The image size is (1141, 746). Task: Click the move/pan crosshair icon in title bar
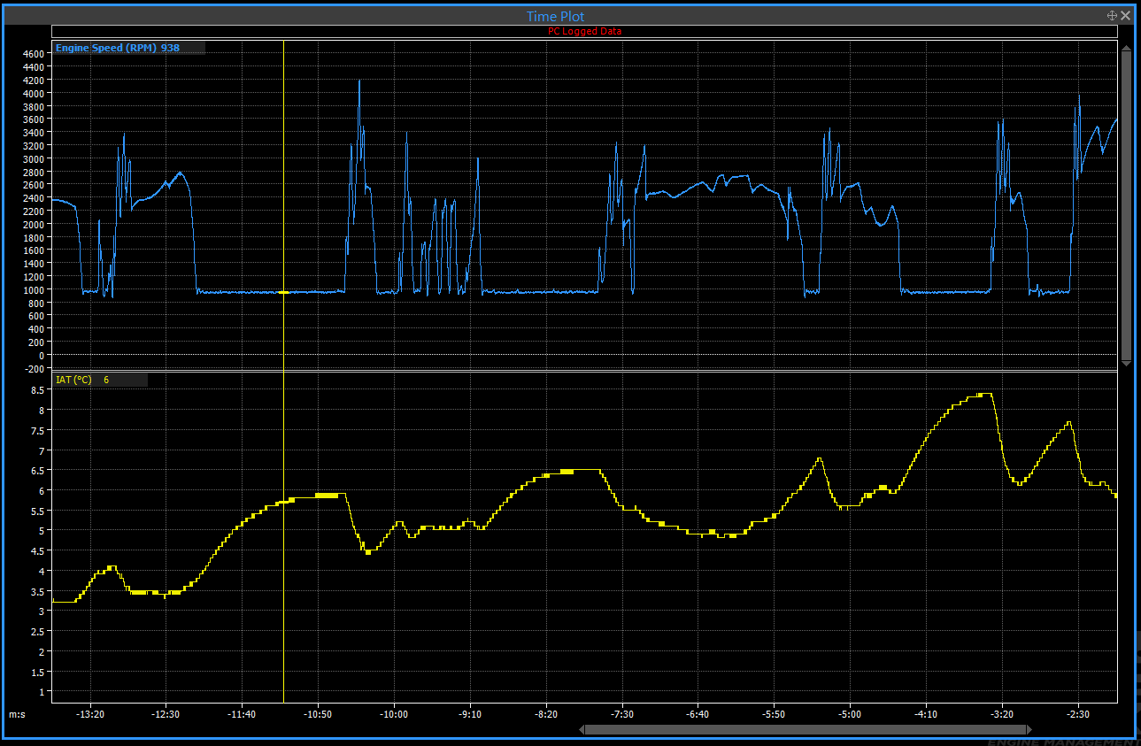[1112, 15]
